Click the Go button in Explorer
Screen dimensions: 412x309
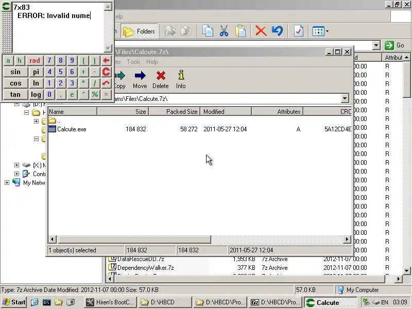click(394, 45)
